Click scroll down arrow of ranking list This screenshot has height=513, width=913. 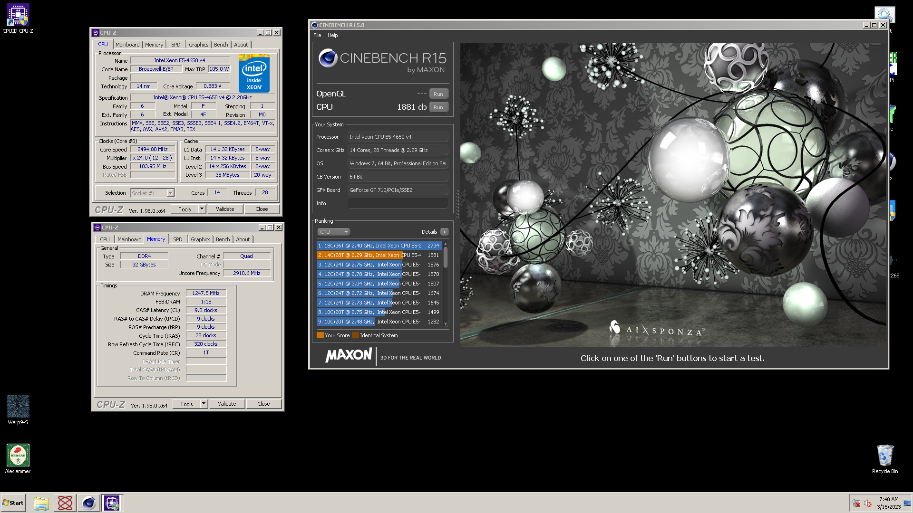pyautogui.click(x=446, y=324)
